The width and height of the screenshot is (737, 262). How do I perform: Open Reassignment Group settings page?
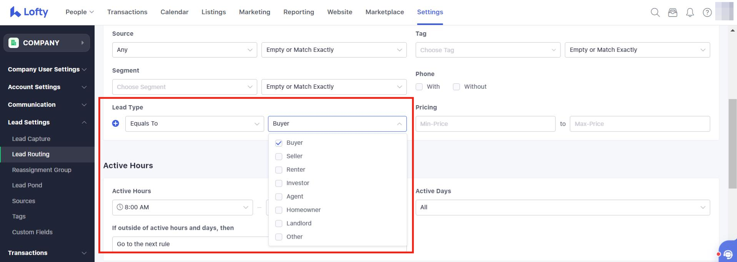tap(42, 170)
